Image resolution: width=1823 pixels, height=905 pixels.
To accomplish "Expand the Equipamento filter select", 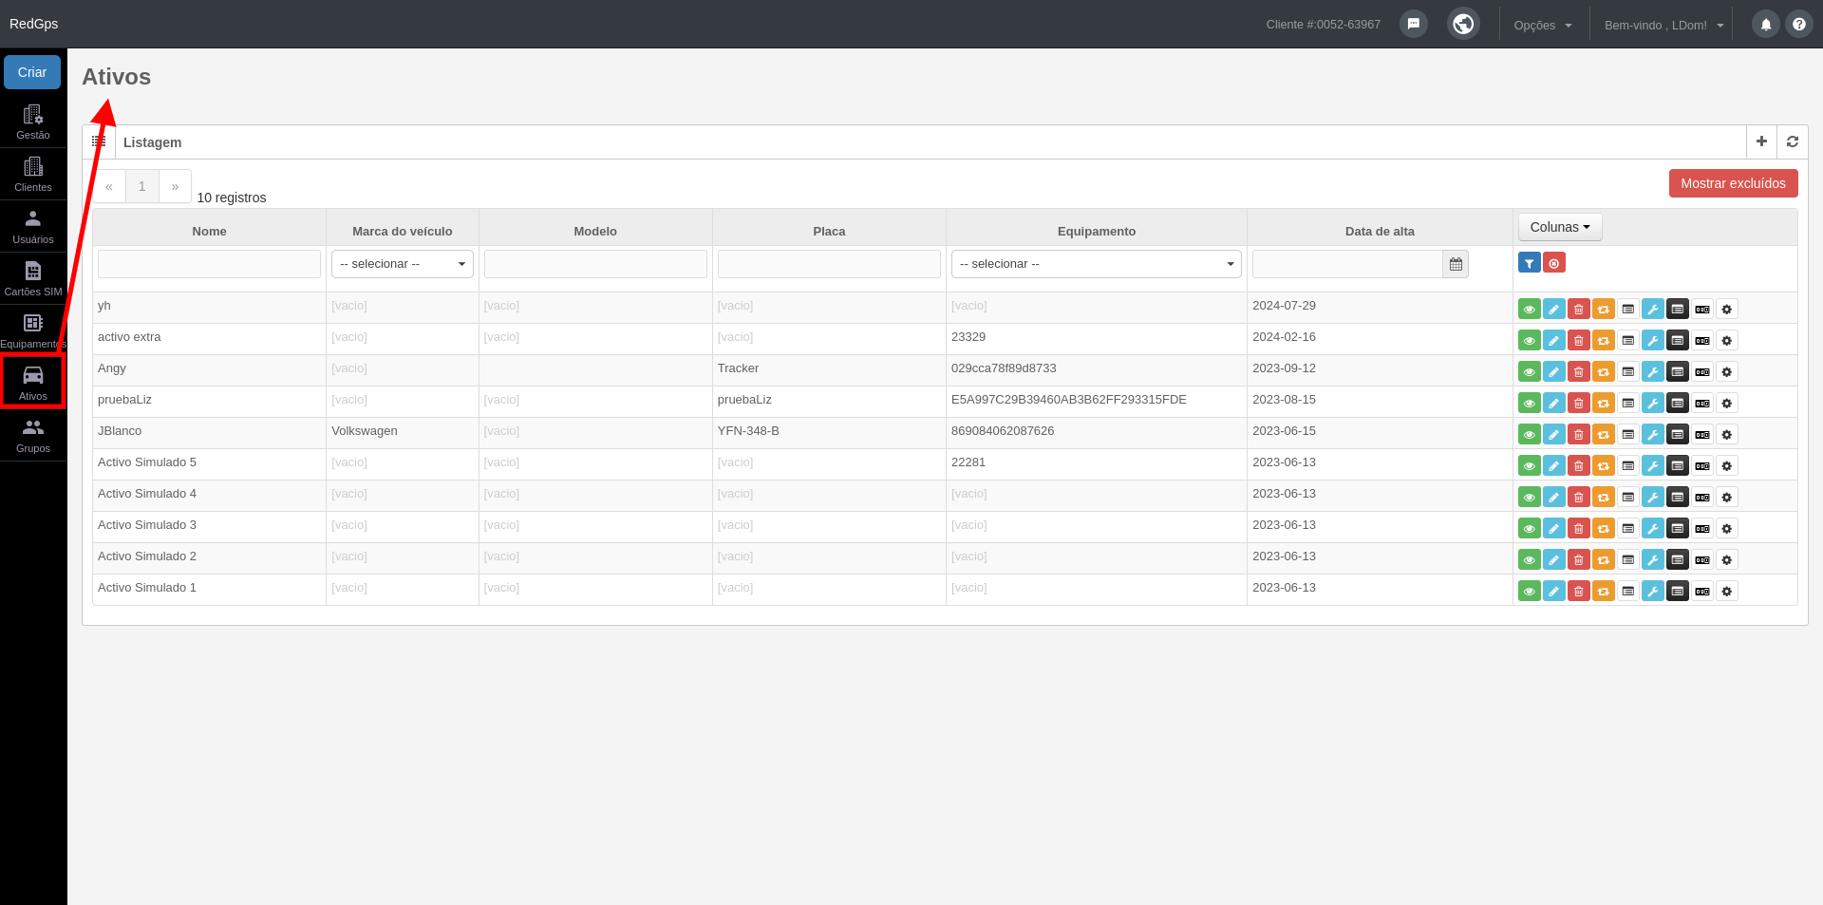I will [x=1097, y=264].
